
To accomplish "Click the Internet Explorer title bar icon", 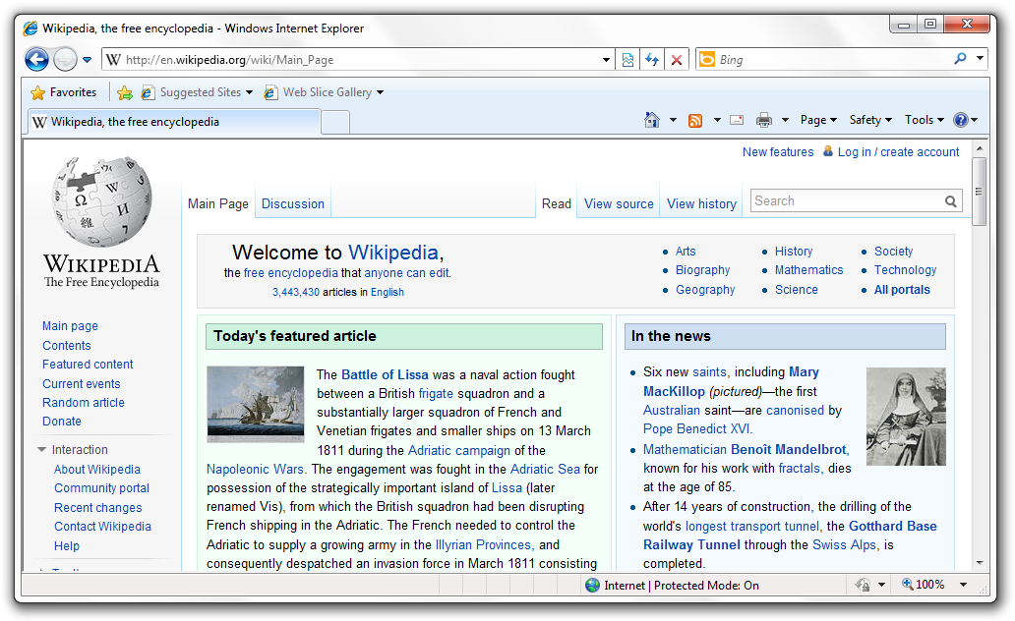I will (x=30, y=28).
